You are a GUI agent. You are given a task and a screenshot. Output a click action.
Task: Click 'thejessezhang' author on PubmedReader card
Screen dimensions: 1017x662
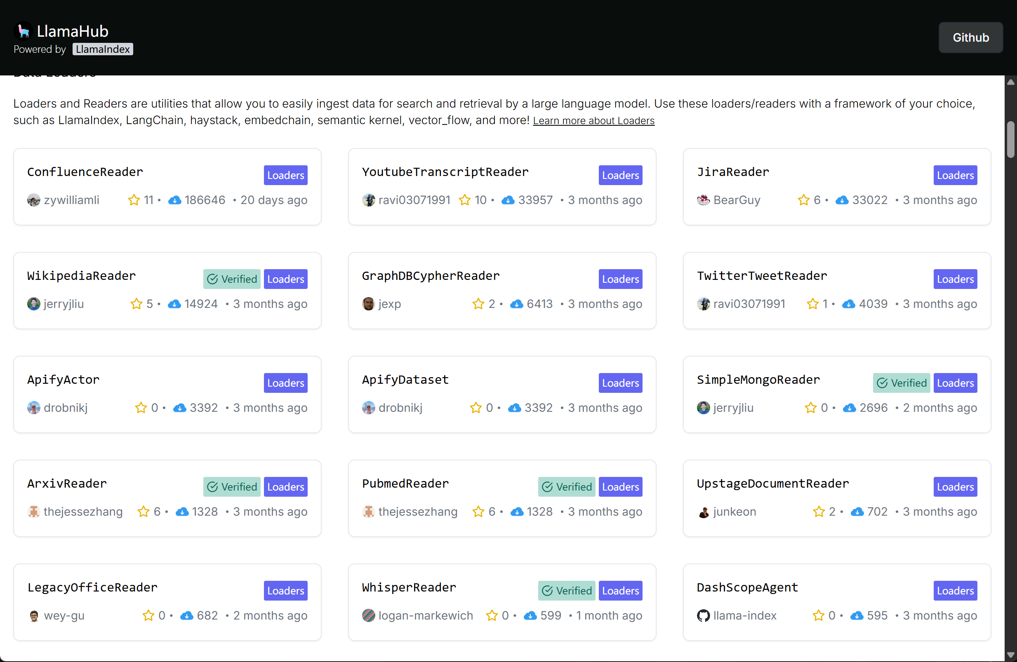tap(417, 511)
